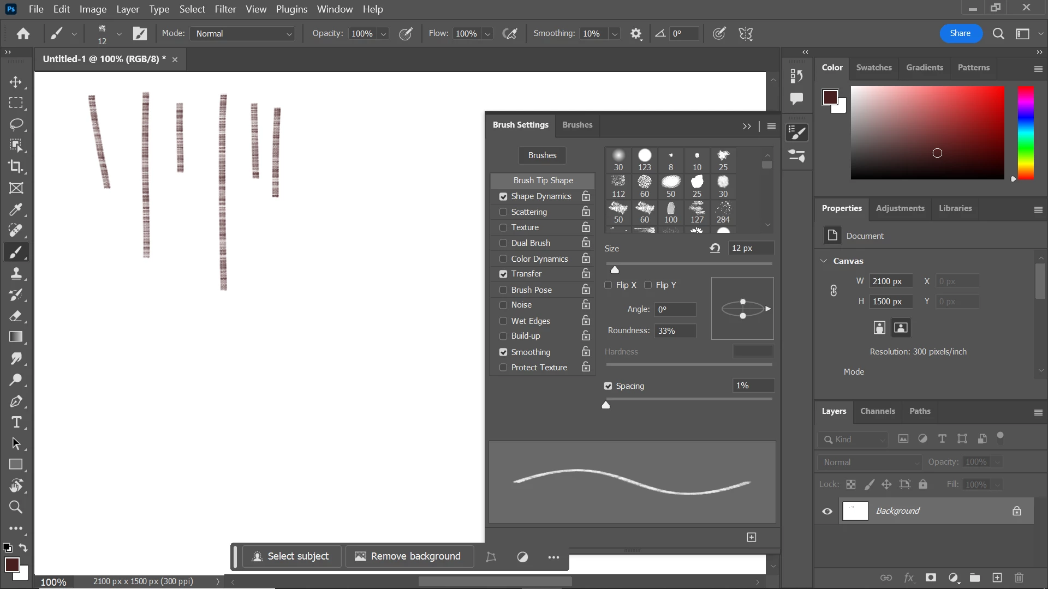Enable the Scattering checkbox

tap(503, 212)
